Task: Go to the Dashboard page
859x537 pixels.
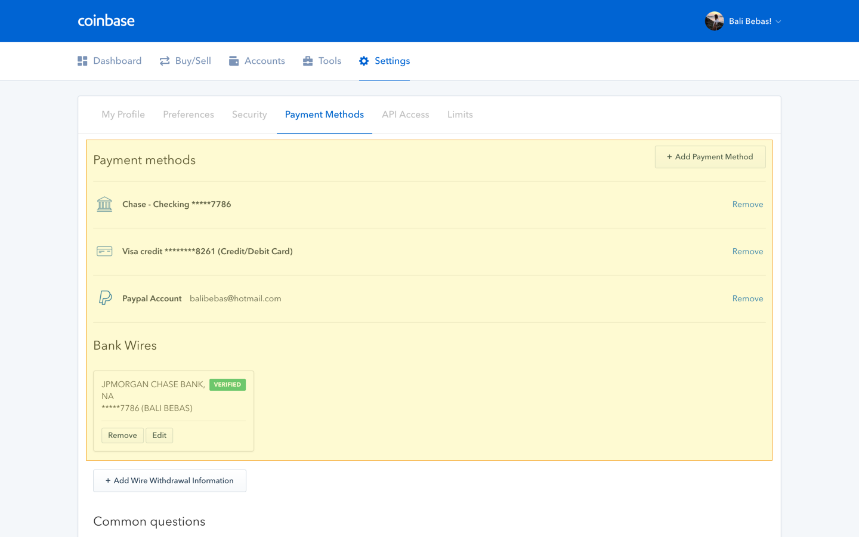Action: (x=110, y=61)
